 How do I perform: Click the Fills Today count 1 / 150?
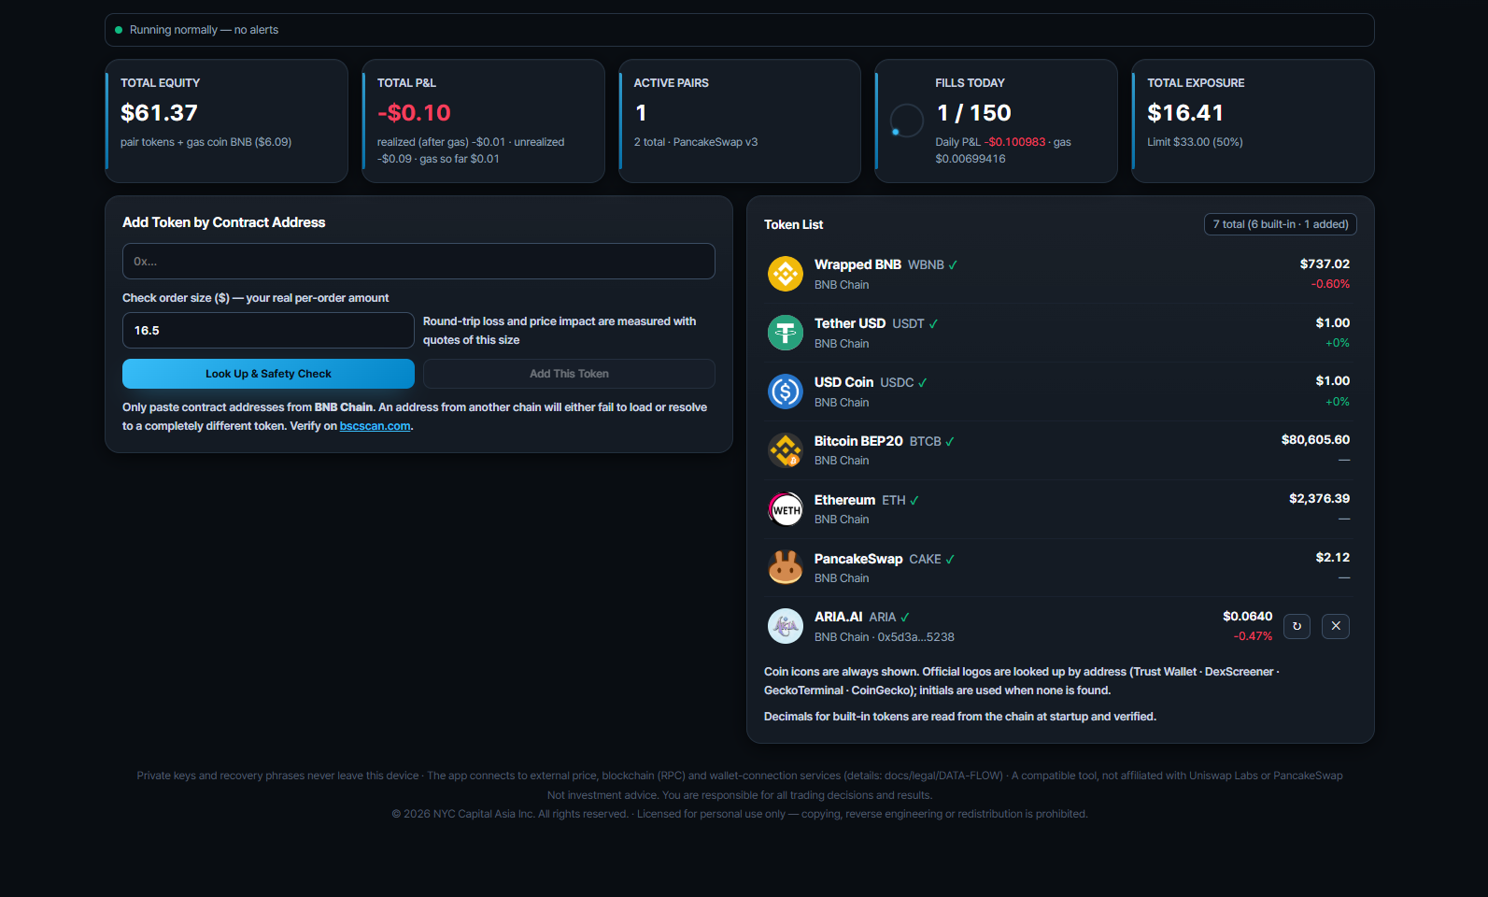pyautogui.click(x=973, y=113)
